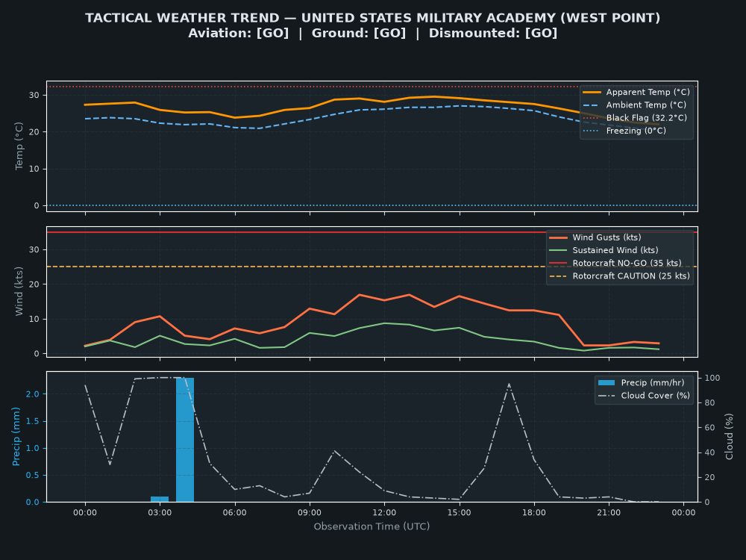This screenshot has width=746, height=560.
Task: Click the Aviation: [GO] status text
Action: (239, 34)
